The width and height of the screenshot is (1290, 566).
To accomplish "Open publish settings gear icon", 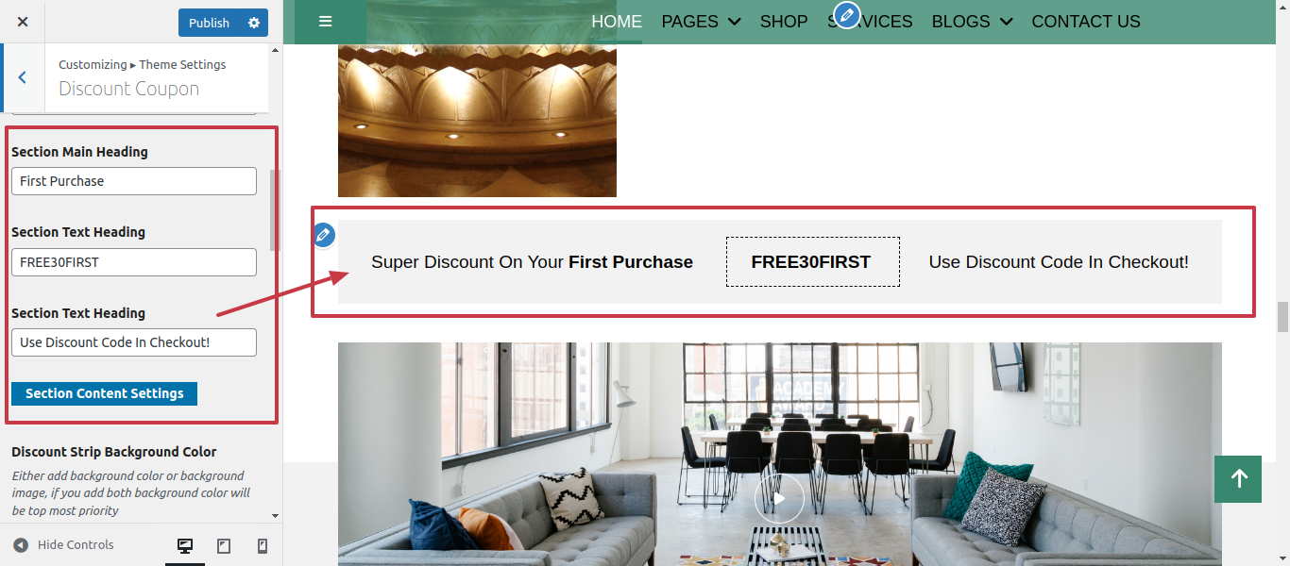I will click(254, 23).
